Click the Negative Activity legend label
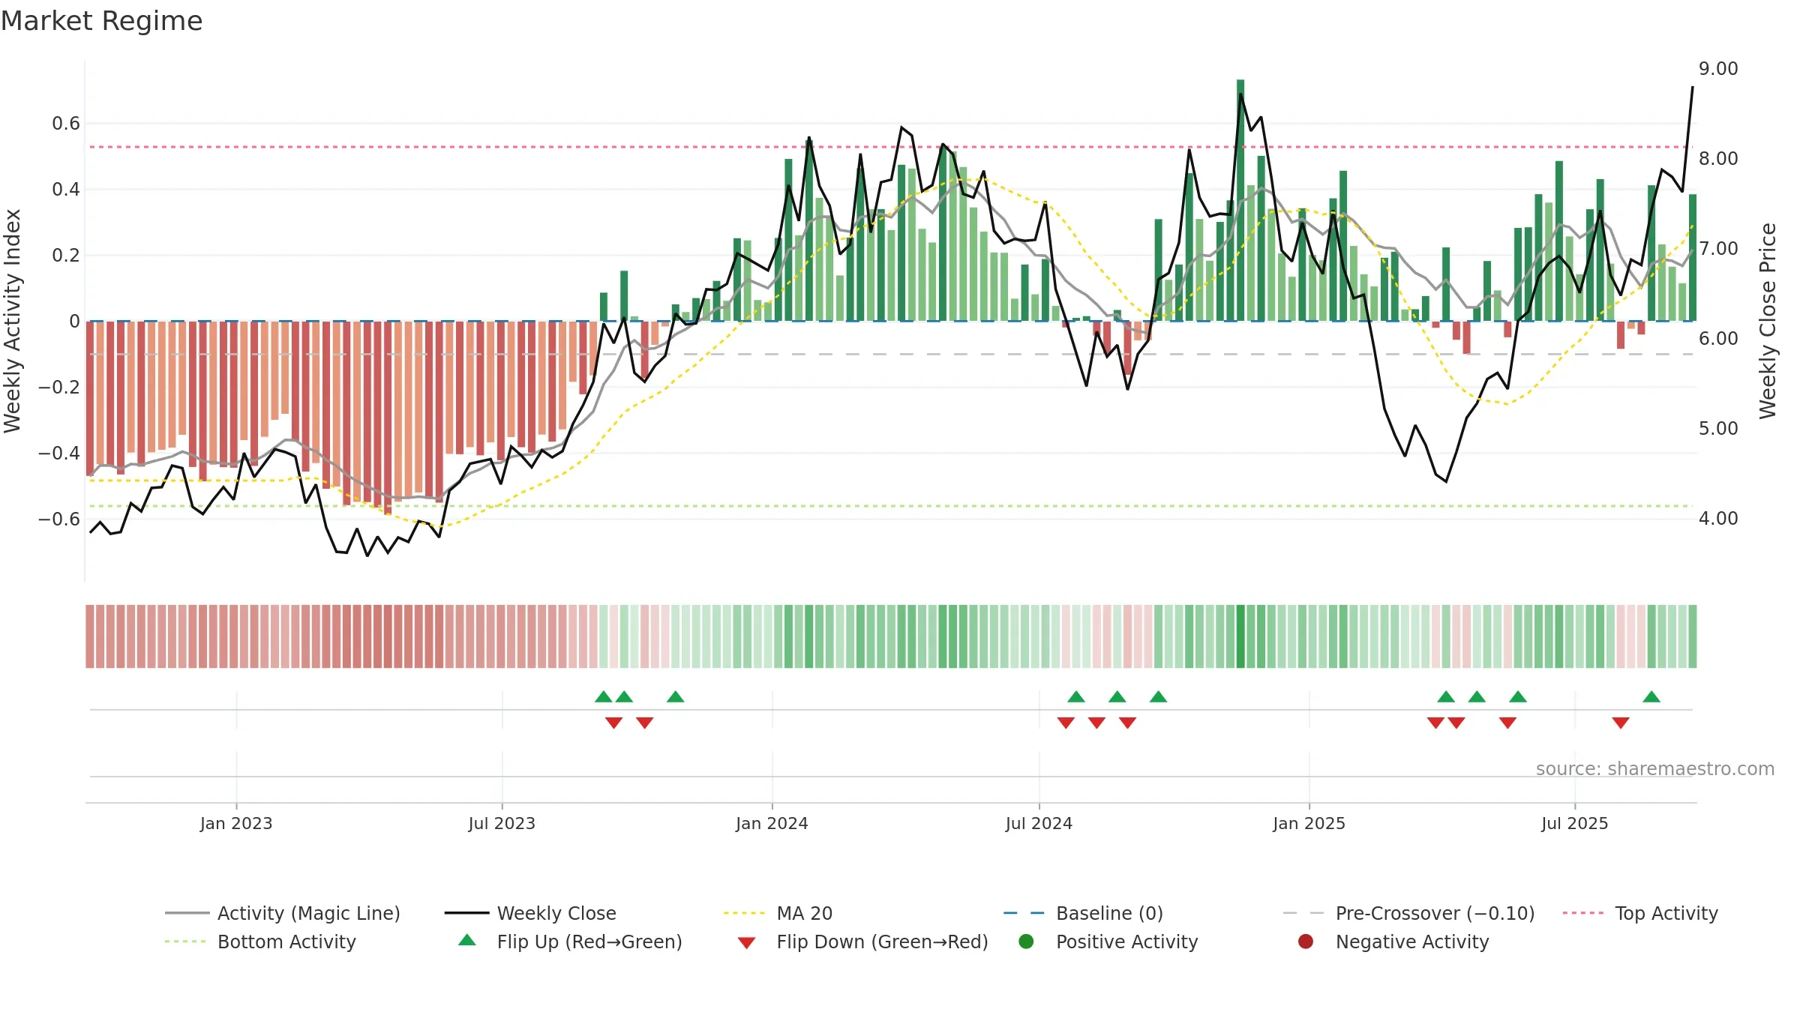Image resolution: width=1800 pixels, height=1012 pixels. pyautogui.click(x=1412, y=942)
